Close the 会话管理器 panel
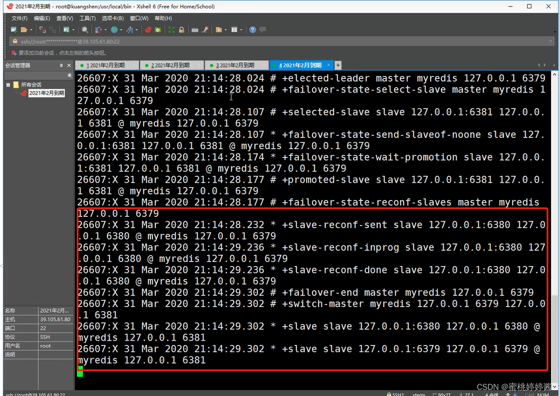 [69, 65]
